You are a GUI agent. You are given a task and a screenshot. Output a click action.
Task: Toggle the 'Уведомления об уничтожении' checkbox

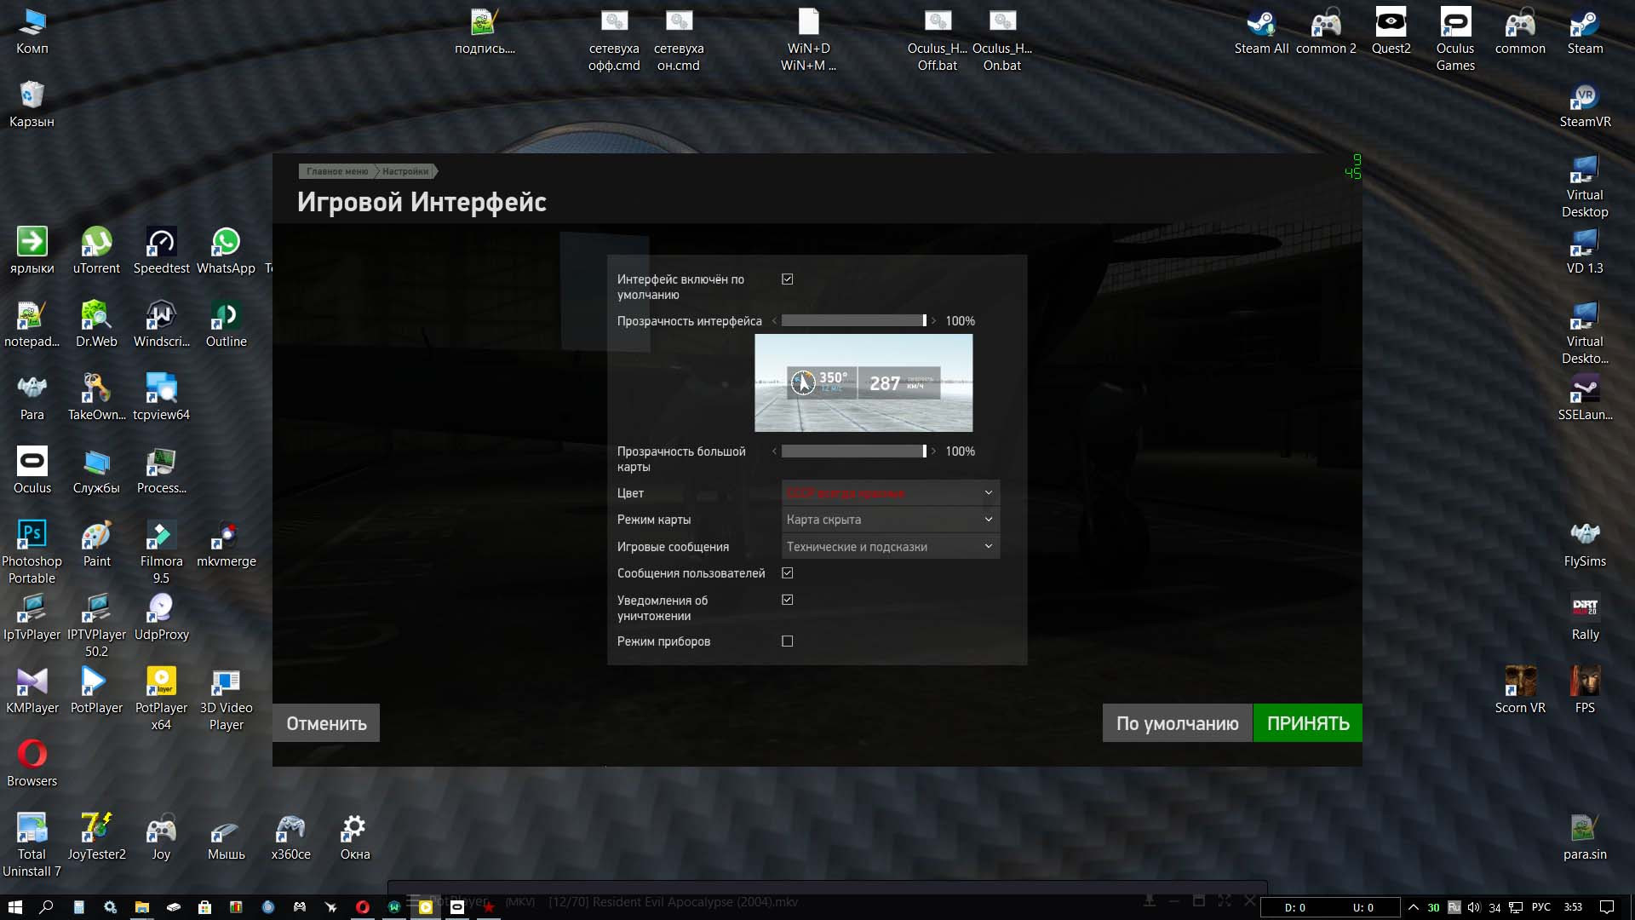(787, 600)
